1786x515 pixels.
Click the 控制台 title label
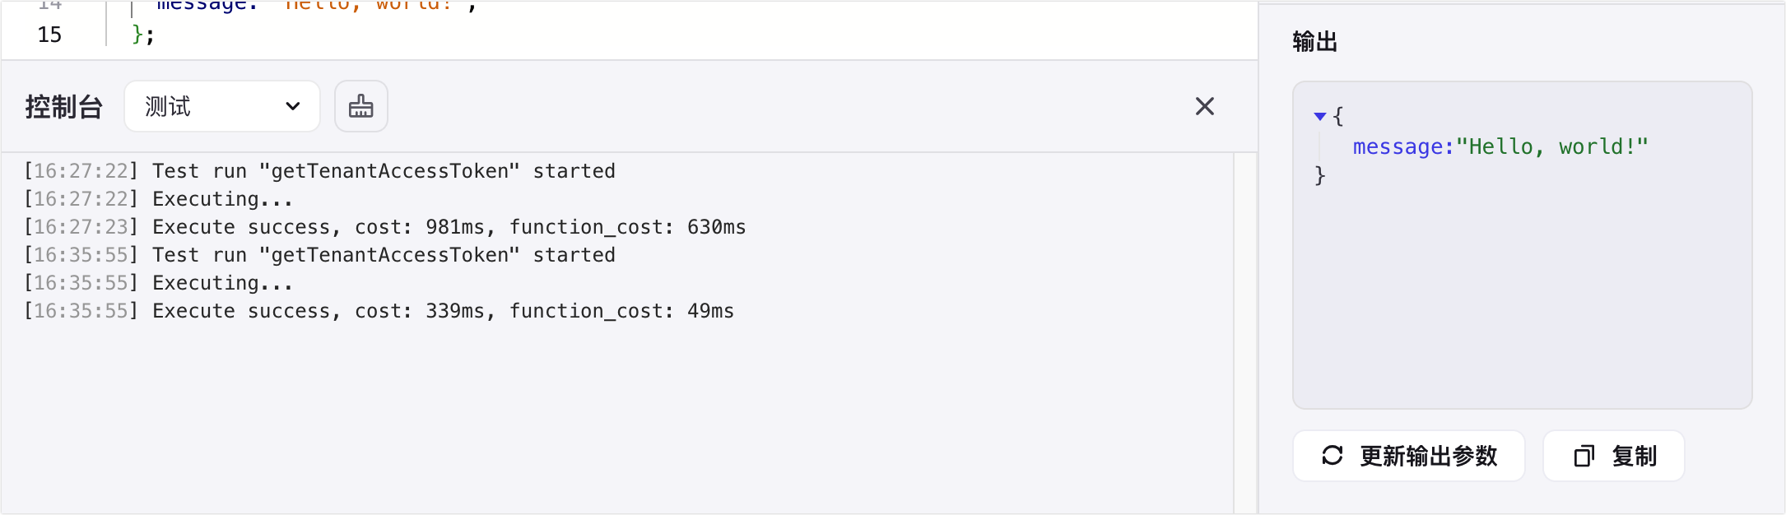pyautogui.click(x=63, y=107)
